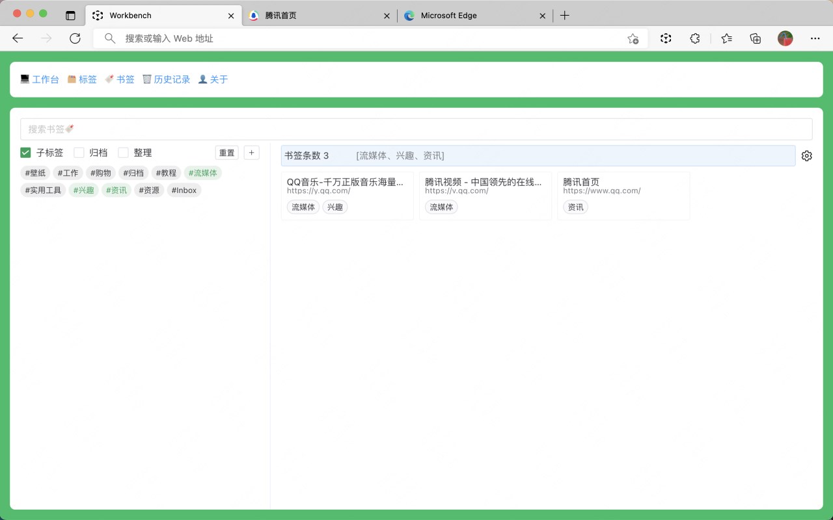833x520 pixels.
Task: Reload the page with the refresh icon
Action: 75,38
